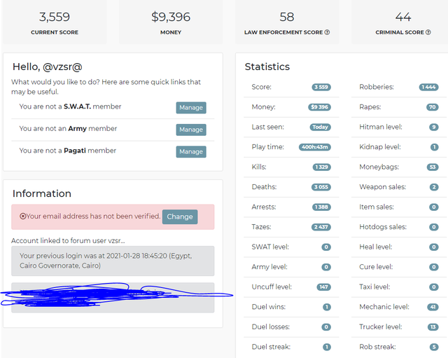Click the Army level badge

[x=326, y=267]
